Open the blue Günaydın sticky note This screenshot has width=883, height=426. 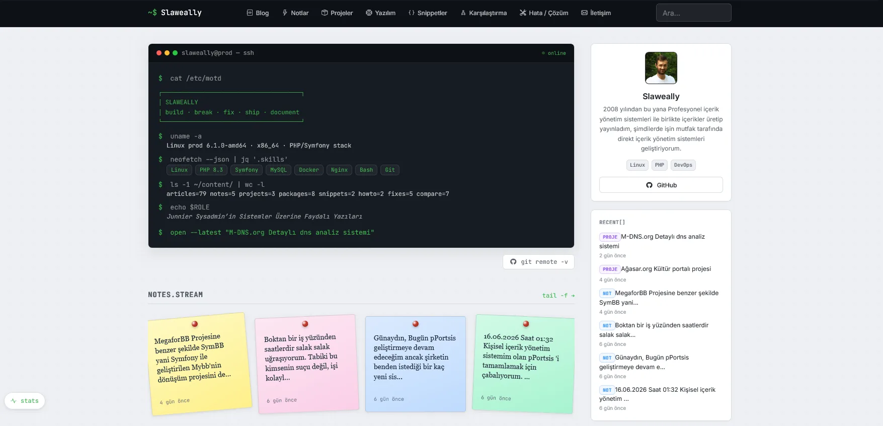[x=416, y=364]
